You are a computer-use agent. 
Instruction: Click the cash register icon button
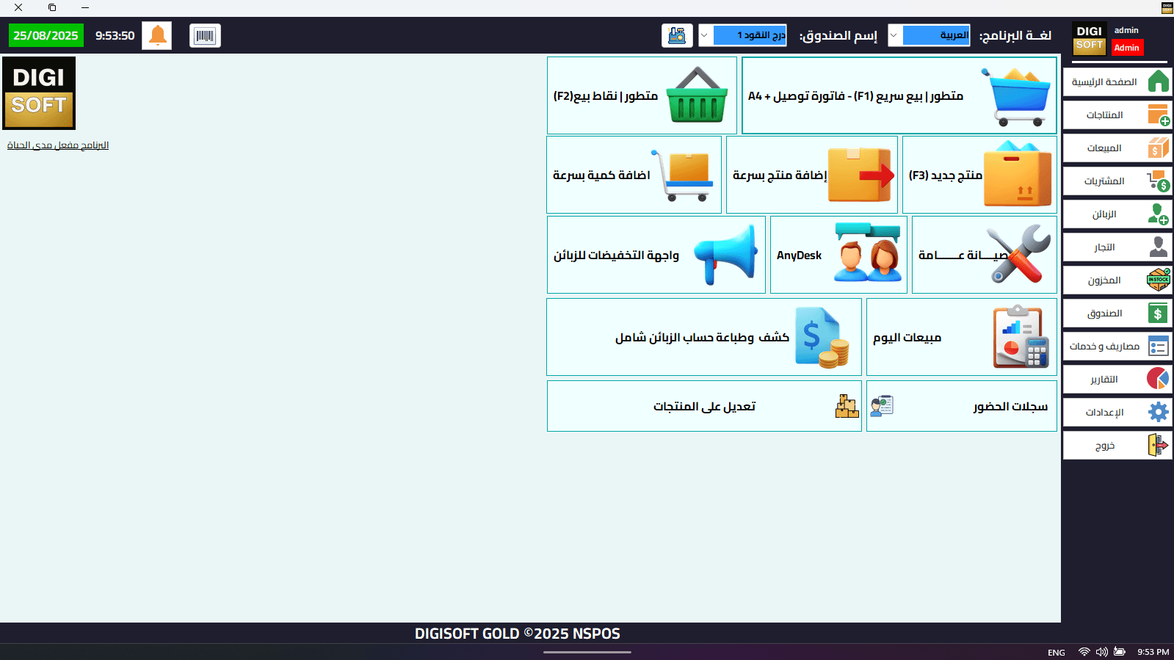click(677, 35)
